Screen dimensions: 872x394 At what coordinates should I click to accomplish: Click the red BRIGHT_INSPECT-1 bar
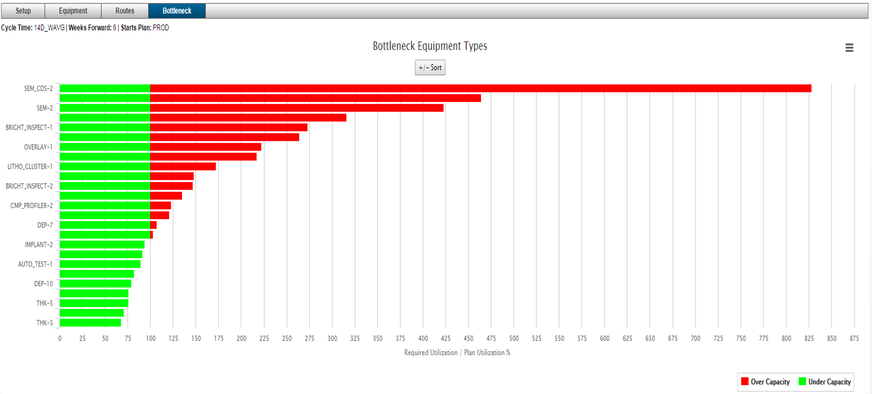click(229, 127)
